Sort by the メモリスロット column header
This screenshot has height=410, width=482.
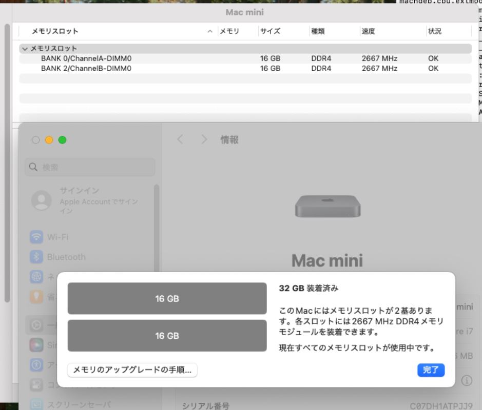coord(55,31)
